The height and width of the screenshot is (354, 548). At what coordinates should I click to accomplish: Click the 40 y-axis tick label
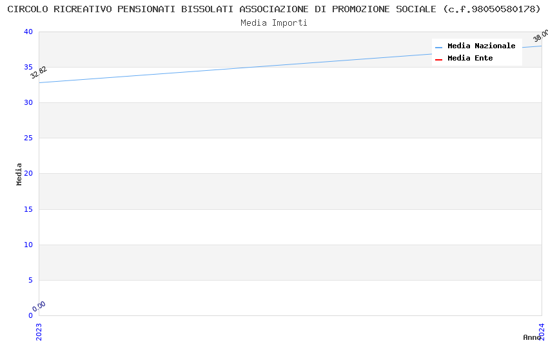click(x=28, y=32)
